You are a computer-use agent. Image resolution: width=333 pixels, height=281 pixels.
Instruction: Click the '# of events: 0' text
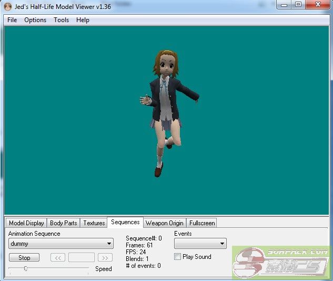pyautogui.click(x=143, y=266)
